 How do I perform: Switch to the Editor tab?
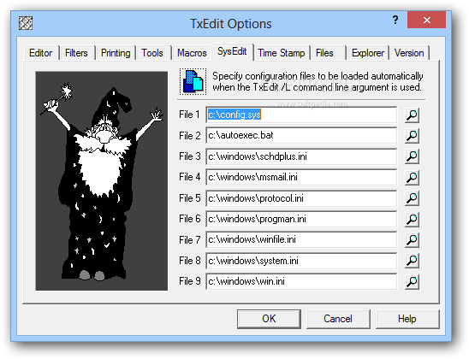[x=41, y=53]
